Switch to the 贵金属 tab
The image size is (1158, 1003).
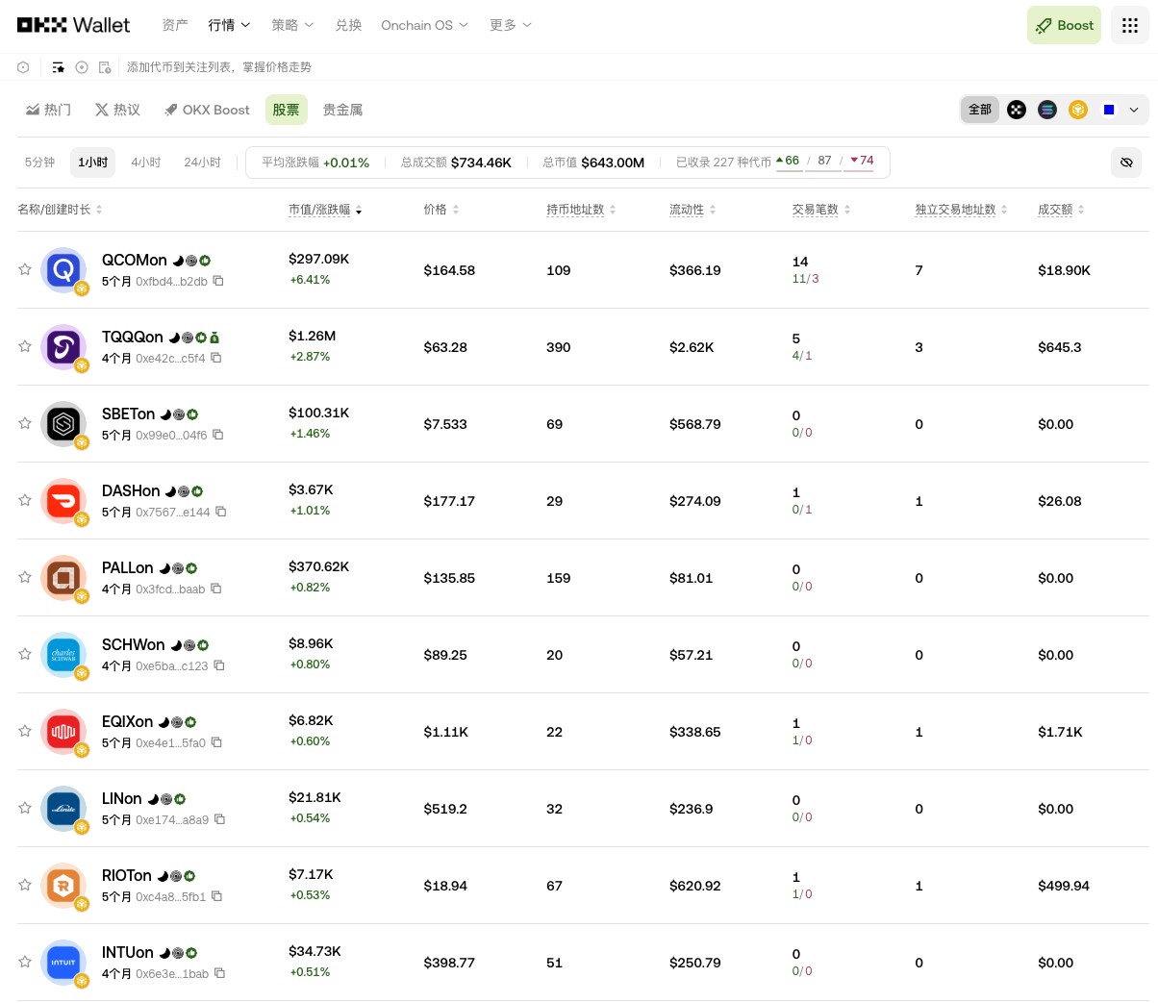click(342, 110)
